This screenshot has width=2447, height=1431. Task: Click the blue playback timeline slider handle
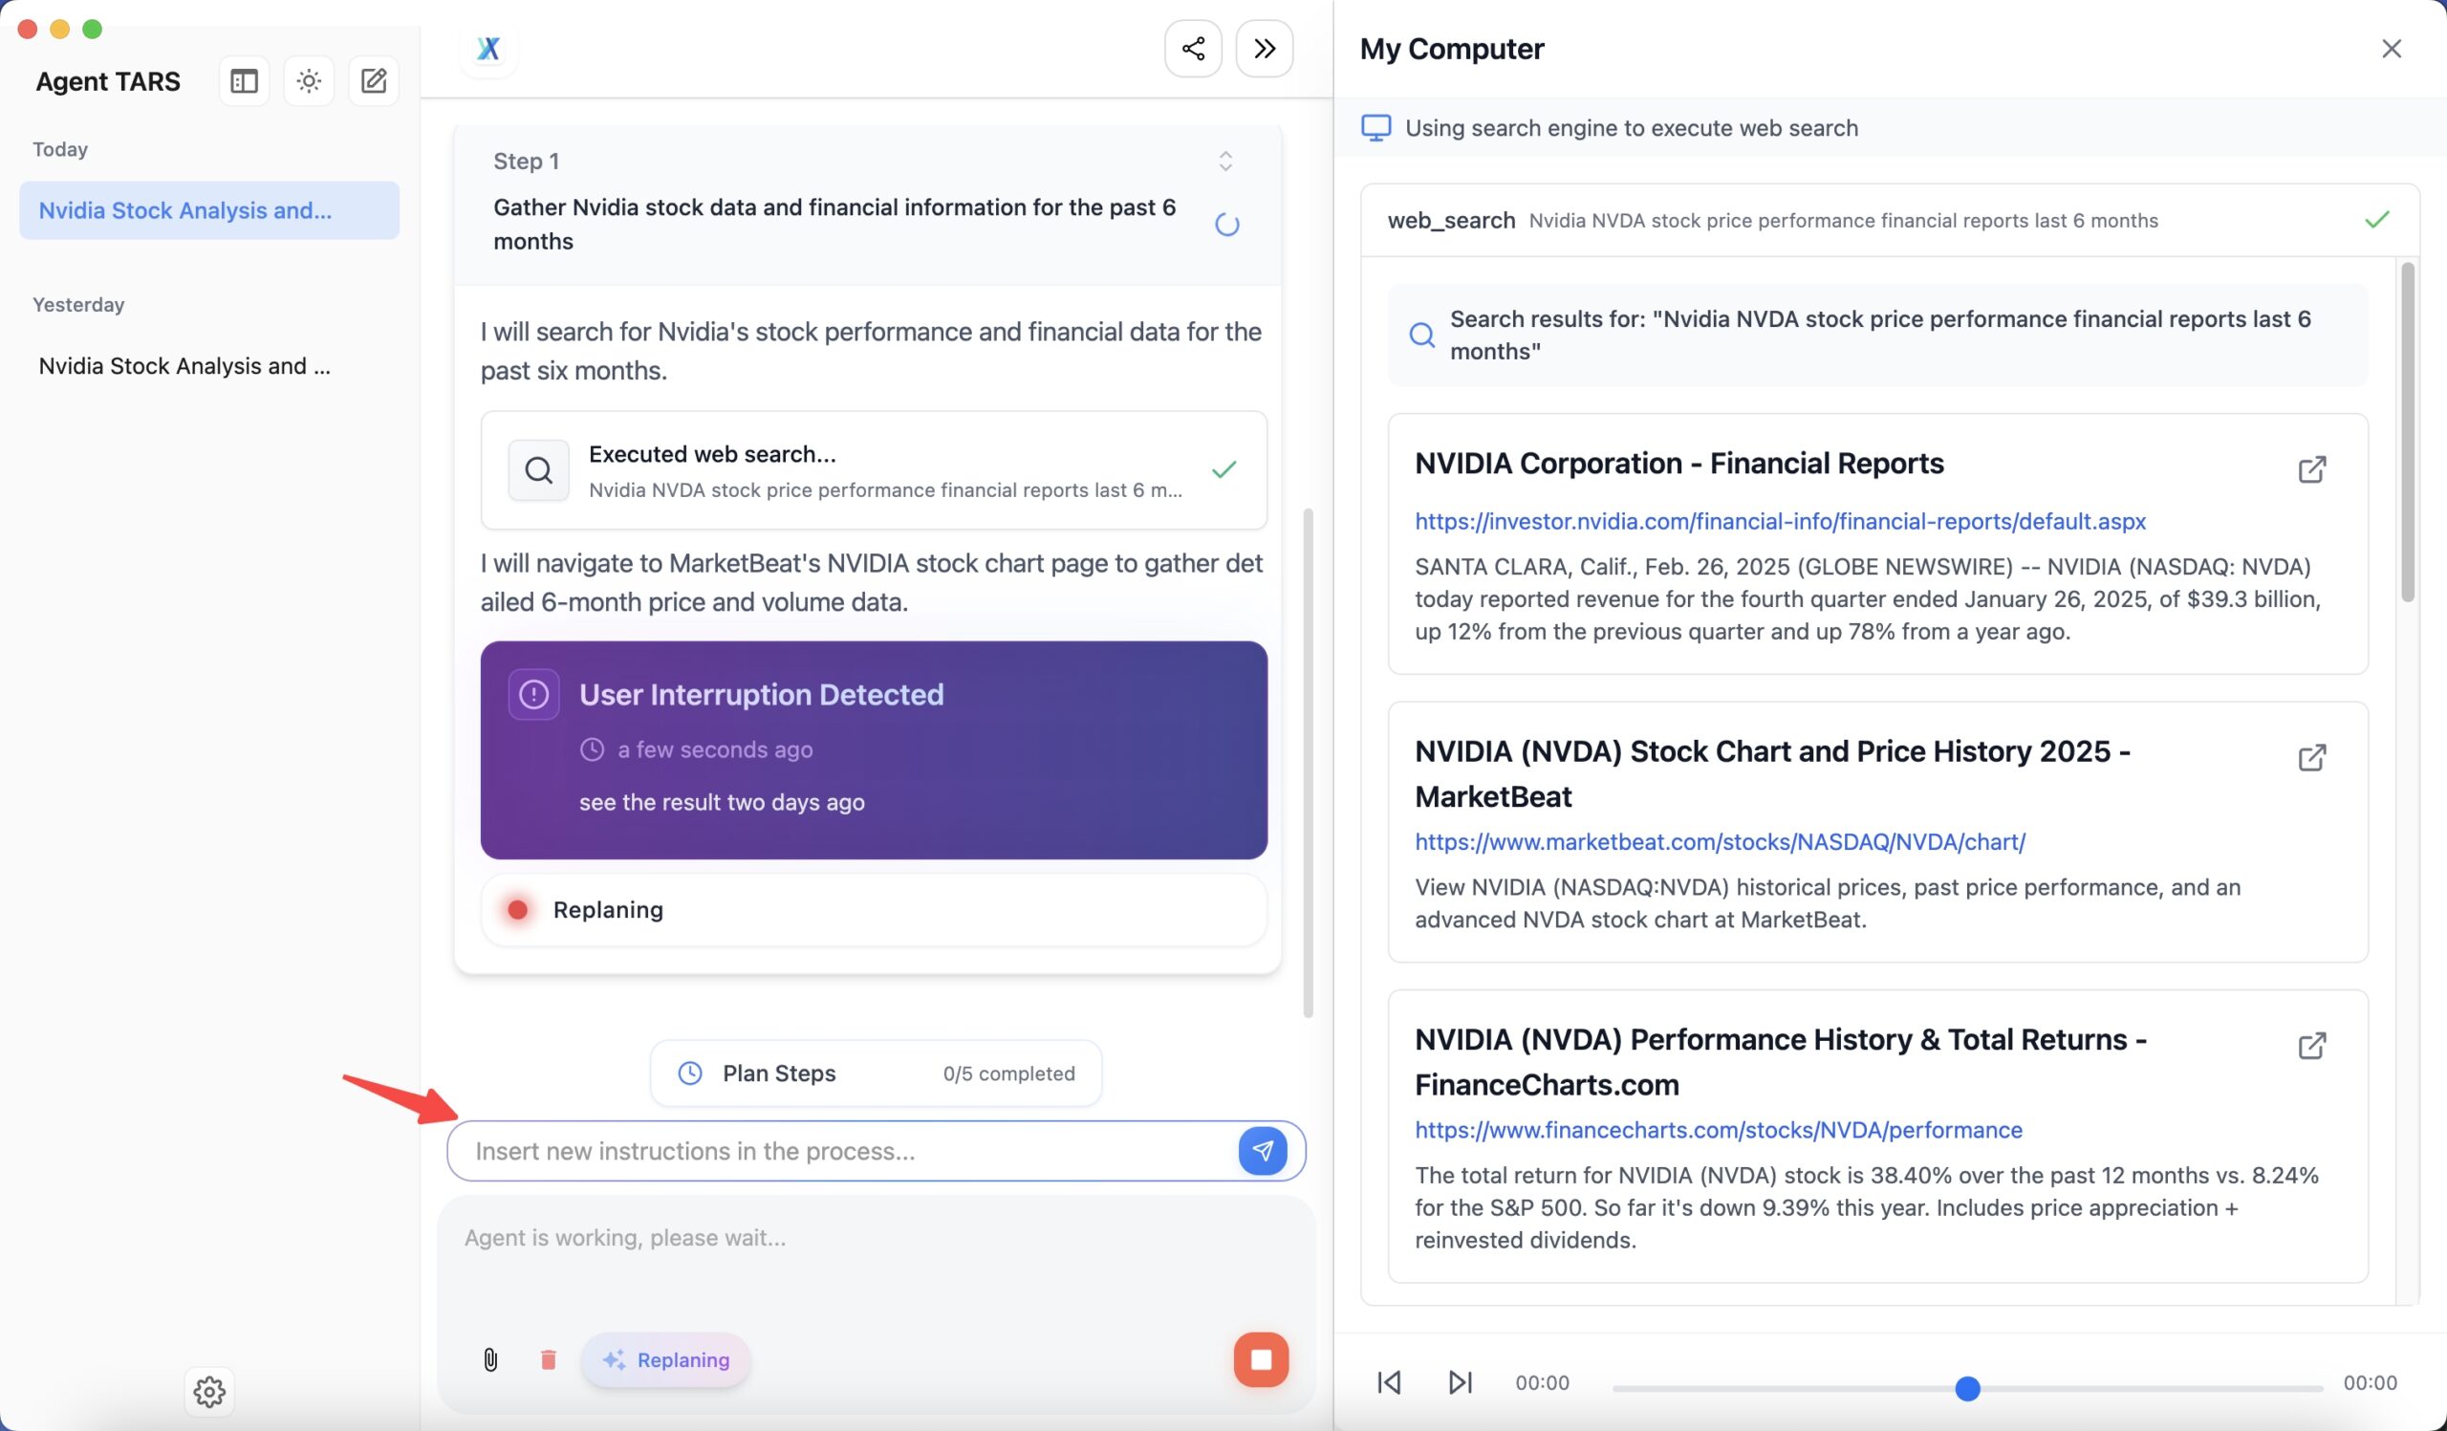[1966, 1388]
